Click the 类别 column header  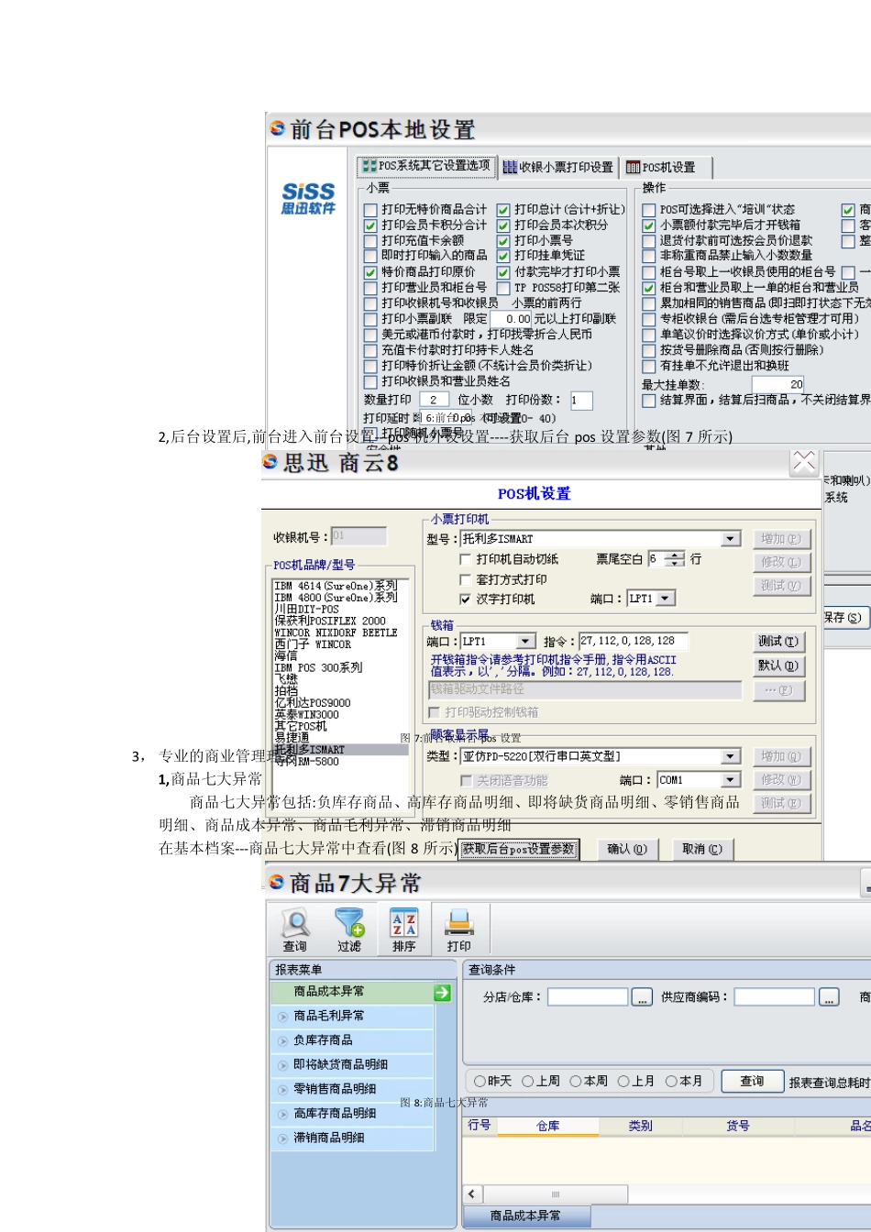coord(640,1126)
